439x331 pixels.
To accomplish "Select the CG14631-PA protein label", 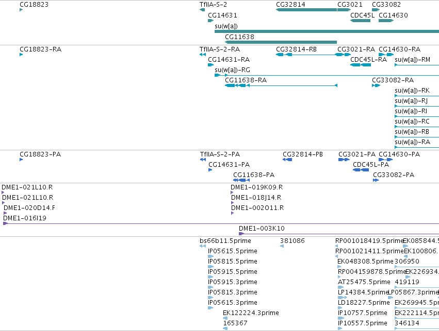I will tap(229, 165).
